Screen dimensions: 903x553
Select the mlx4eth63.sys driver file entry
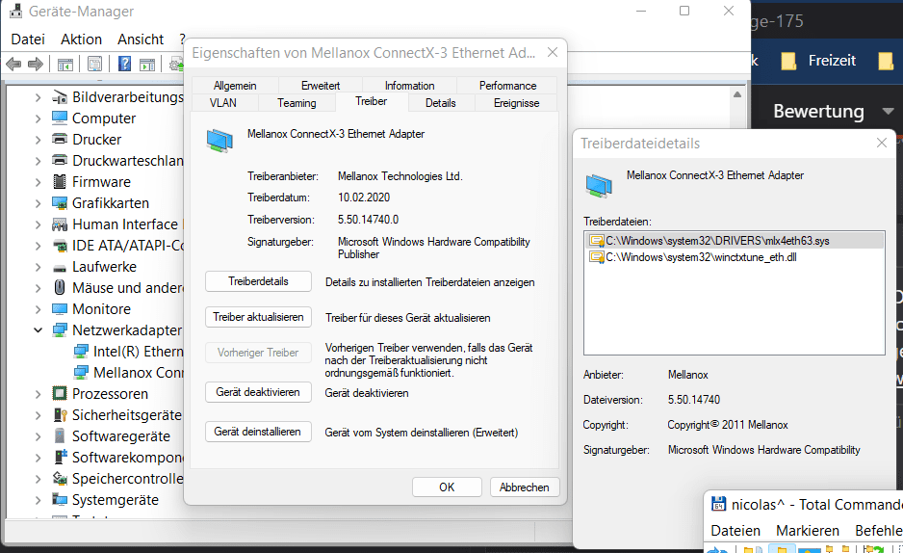click(x=735, y=240)
